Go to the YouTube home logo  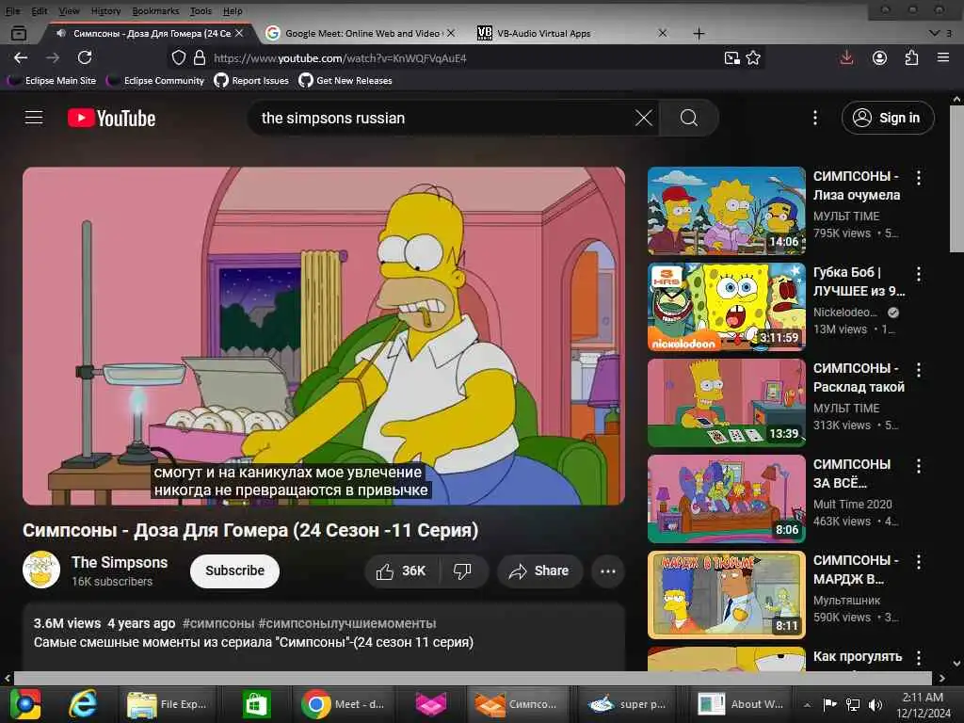tap(111, 118)
